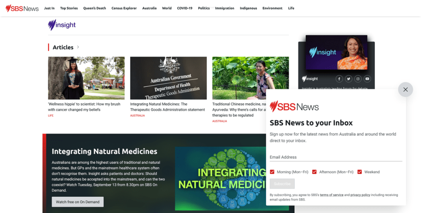421x213 pixels.
Task: Open the graduate 'Wellness hippie' article thumbnail
Action: point(86,78)
